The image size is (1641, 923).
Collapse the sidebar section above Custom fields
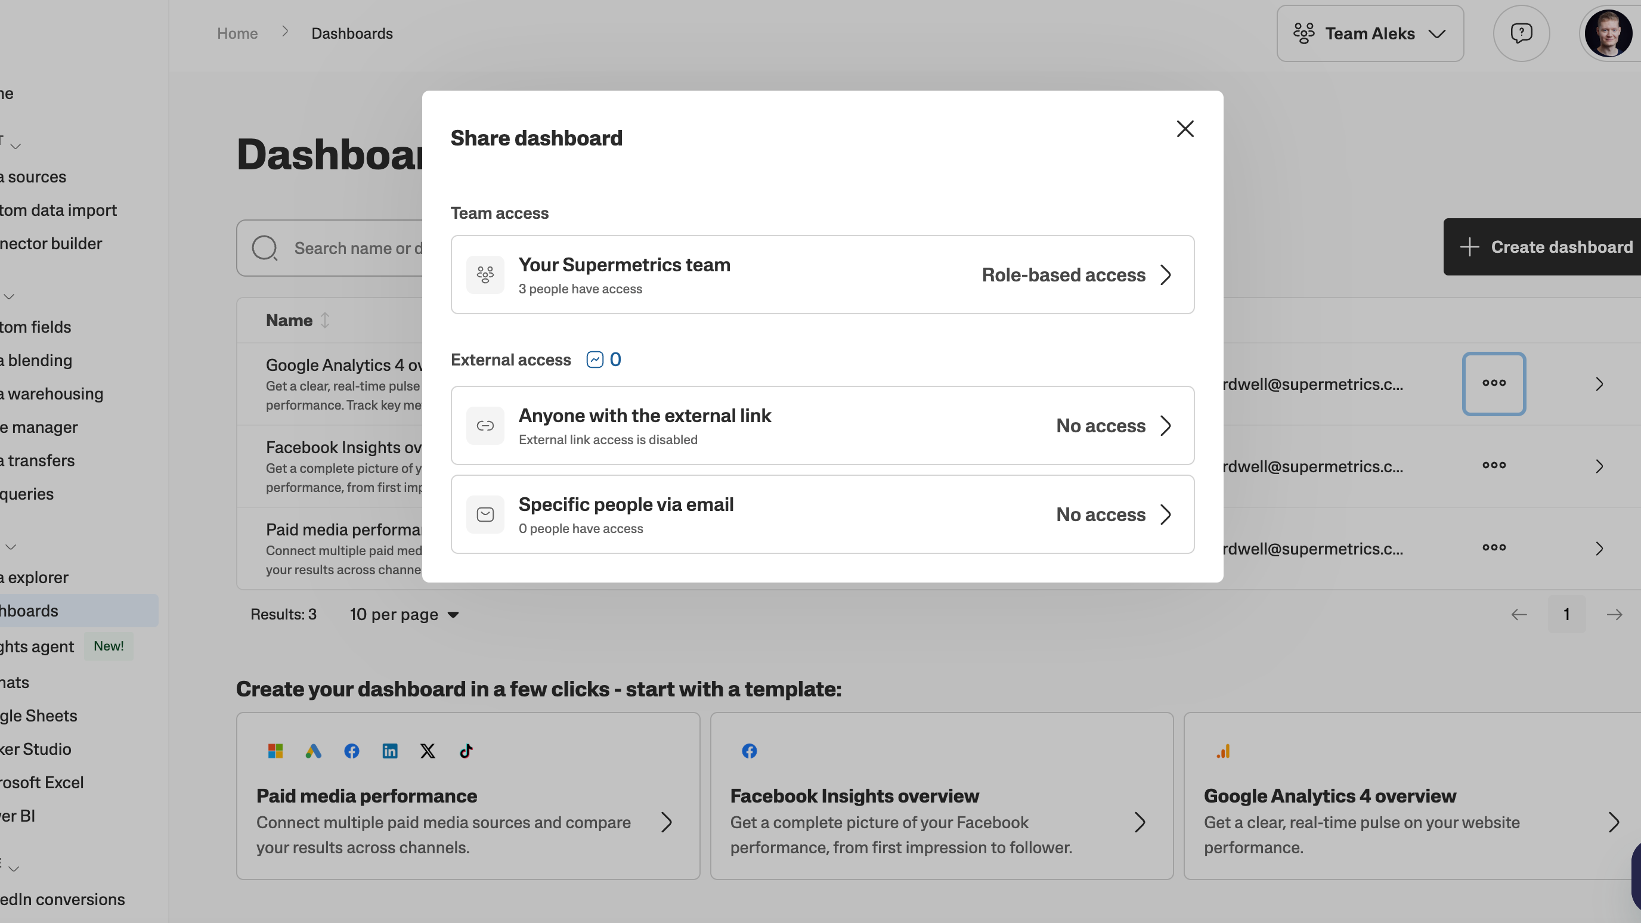point(9,296)
